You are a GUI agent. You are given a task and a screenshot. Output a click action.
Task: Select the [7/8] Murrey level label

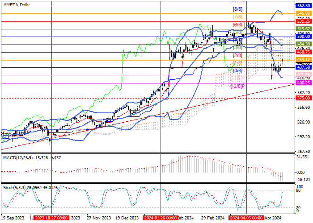coord(237,17)
